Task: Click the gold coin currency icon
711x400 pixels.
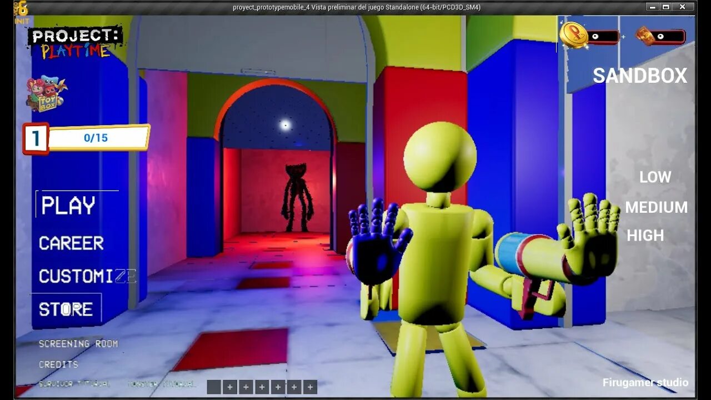Action: click(573, 35)
